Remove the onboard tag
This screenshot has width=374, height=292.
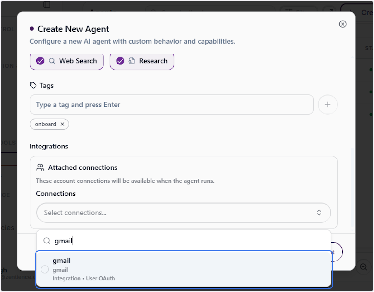pyautogui.click(x=62, y=124)
